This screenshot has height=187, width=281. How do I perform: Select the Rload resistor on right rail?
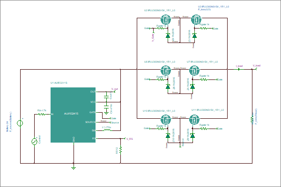(x=252, y=119)
